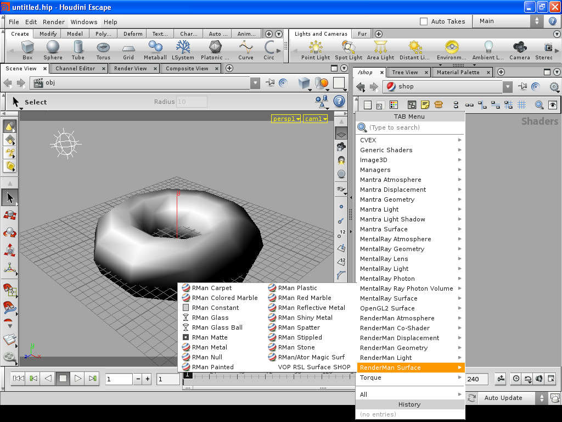Click the network editor color palette grid icon

pos(394,105)
